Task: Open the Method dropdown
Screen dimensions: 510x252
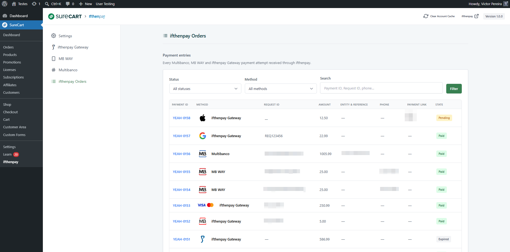Action: (x=281, y=89)
